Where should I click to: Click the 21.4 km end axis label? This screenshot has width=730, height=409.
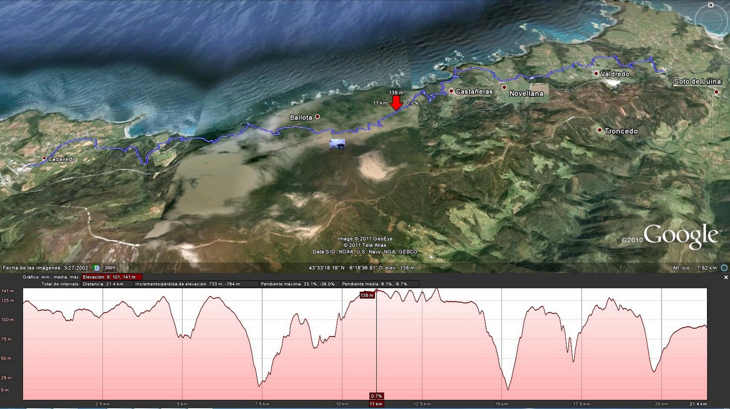698,404
